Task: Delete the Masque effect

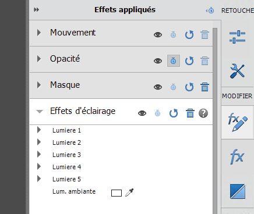Action: pyautogui.click(x=204, y=87)
